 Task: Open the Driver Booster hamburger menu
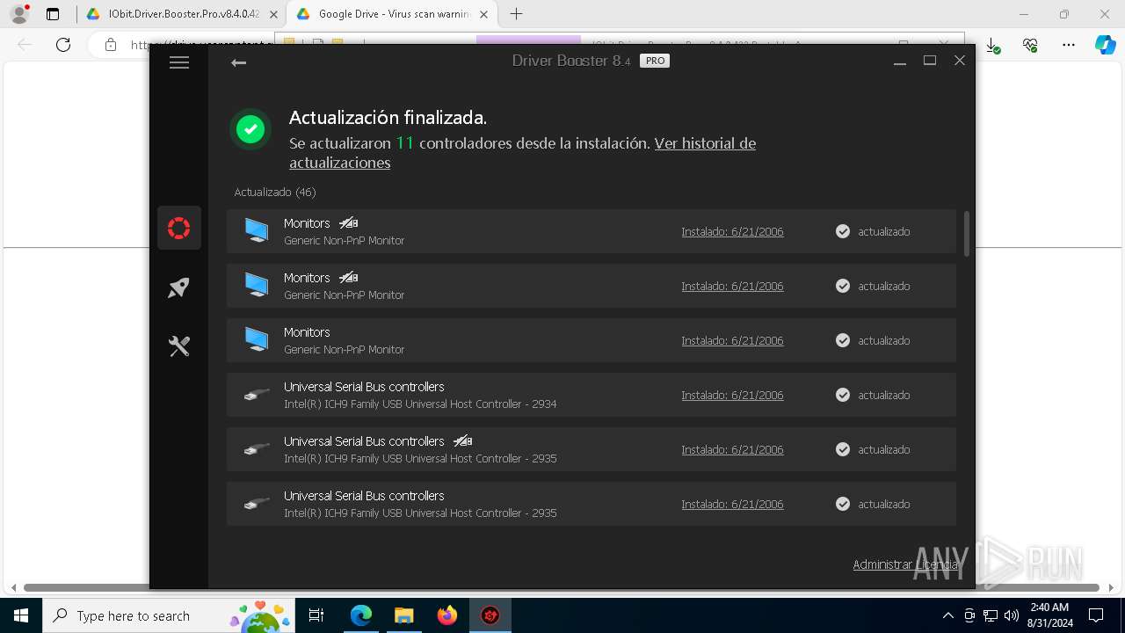coord(179,62)
